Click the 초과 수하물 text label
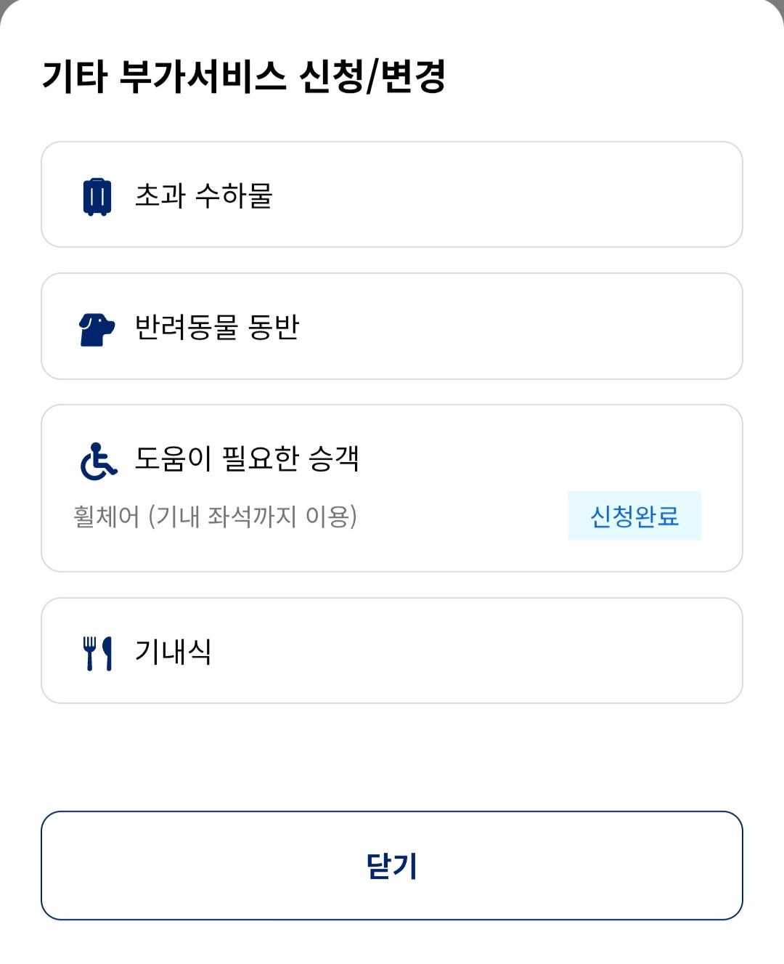The width and height of the screenshot is (784, 964). (x=203, y=195)
